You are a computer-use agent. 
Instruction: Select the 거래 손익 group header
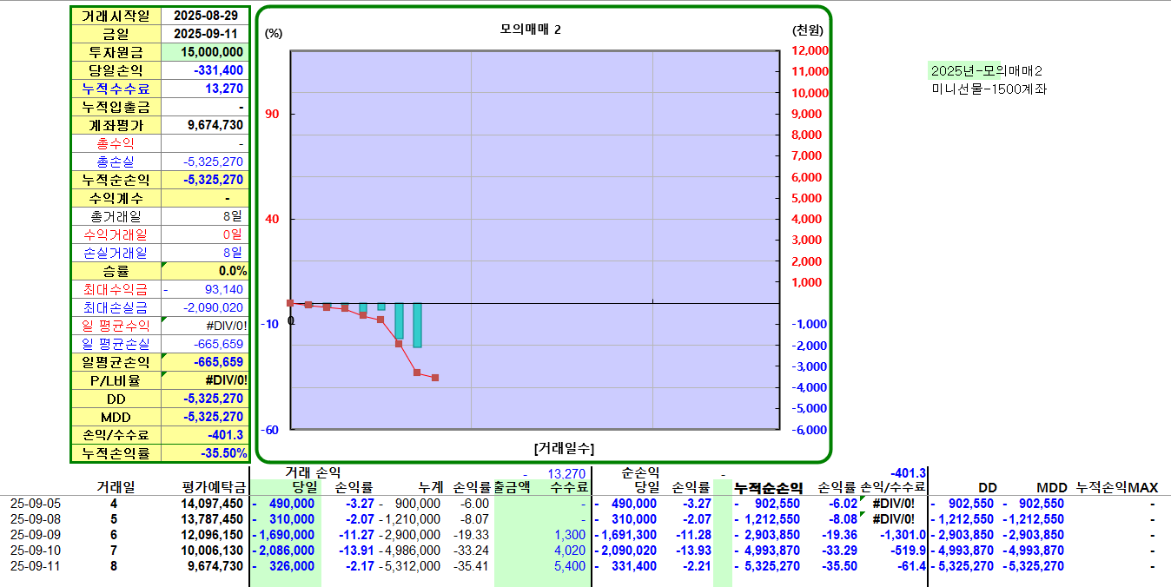click(314, 472)
